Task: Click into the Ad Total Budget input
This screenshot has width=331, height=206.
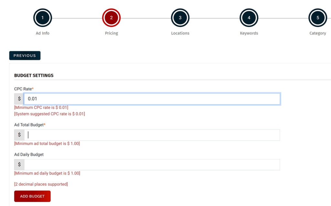Action: (x=152, y=135)
